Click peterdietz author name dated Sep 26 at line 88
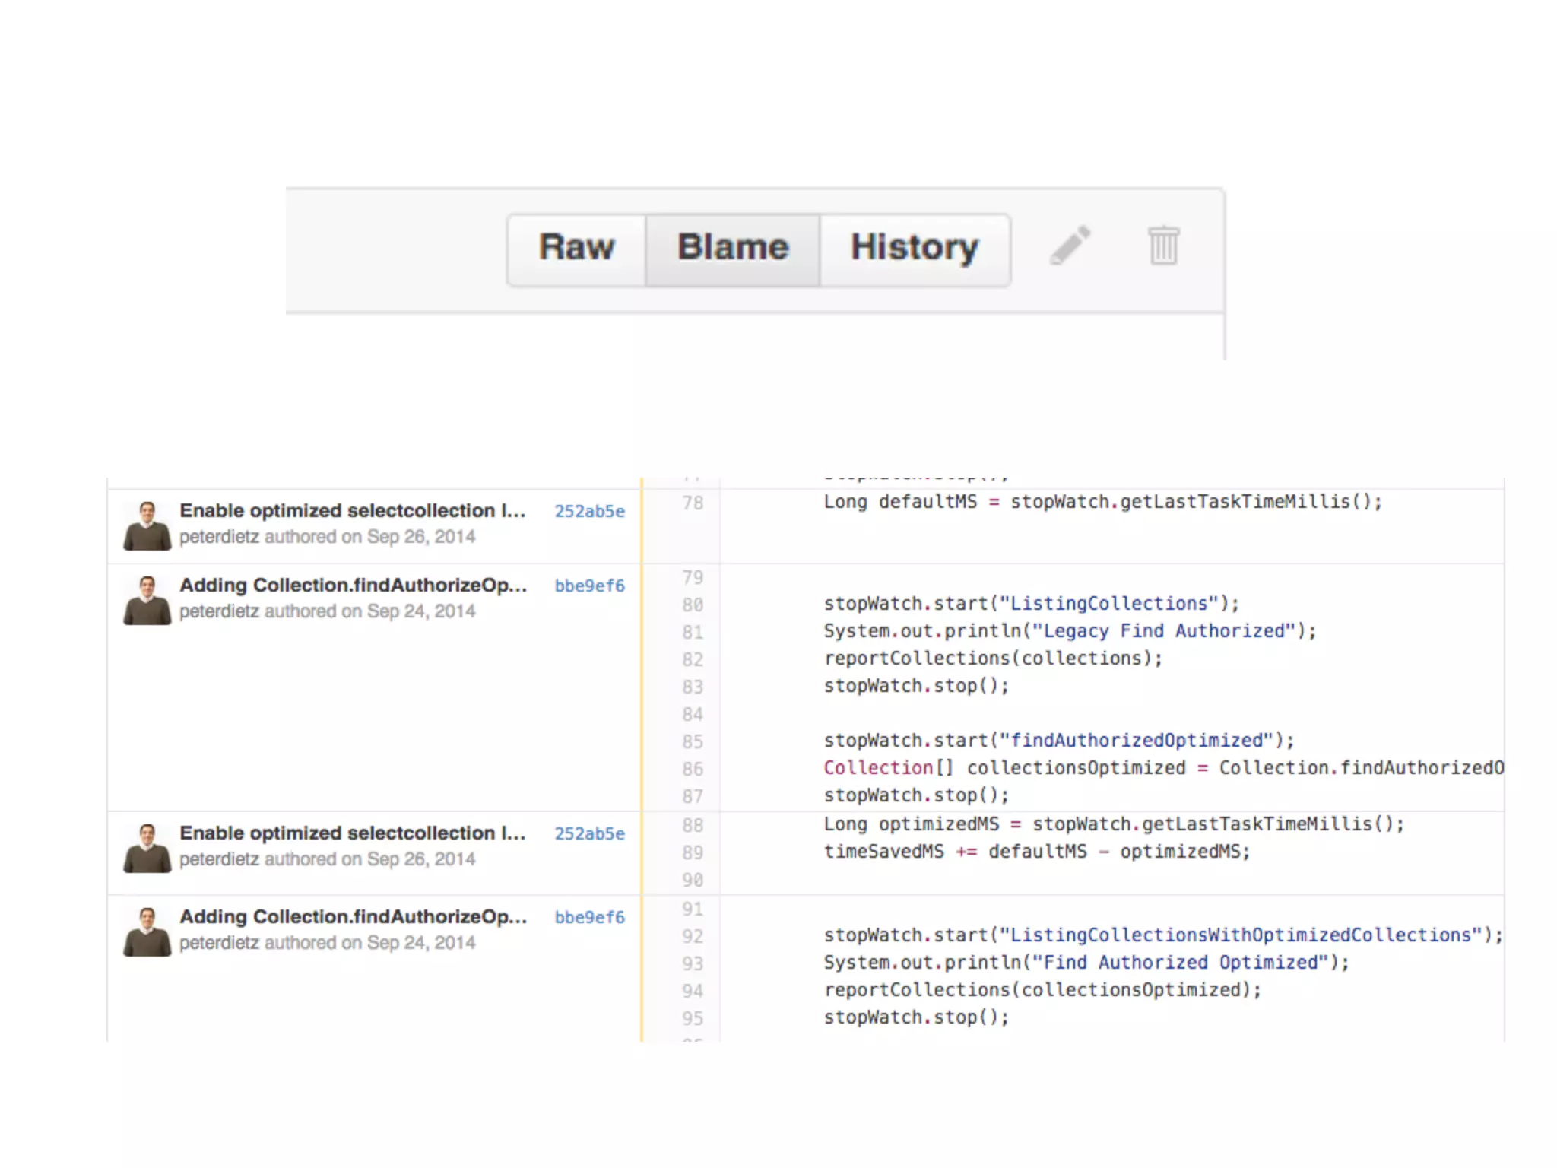This screenshot has width=1557, height=1168. click(219, 859)
